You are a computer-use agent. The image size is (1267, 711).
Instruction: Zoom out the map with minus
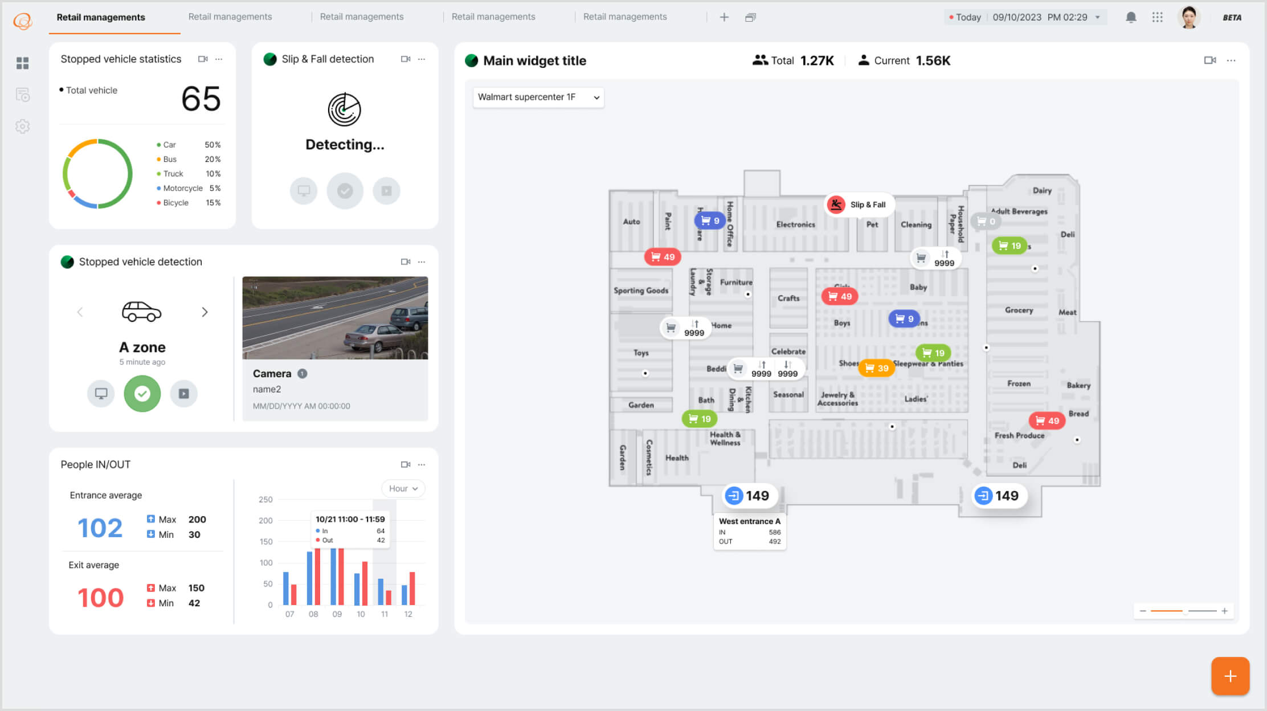(x=1142, y=611)
